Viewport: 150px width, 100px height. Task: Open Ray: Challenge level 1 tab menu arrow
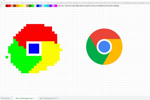[35, 98]
